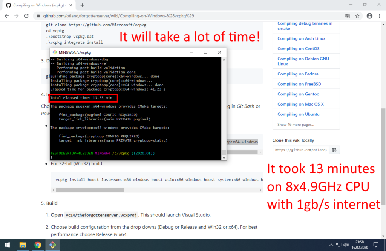The image size is (386, 251).
Task: Click the address bar URL
Action: pyautogui.click(x=118, y=16)
